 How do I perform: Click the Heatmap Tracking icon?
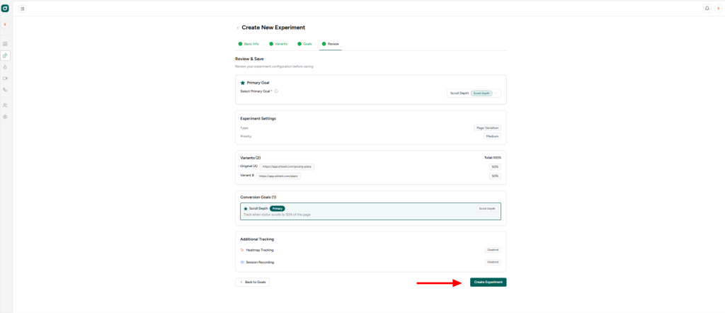(x=242, y=250)
